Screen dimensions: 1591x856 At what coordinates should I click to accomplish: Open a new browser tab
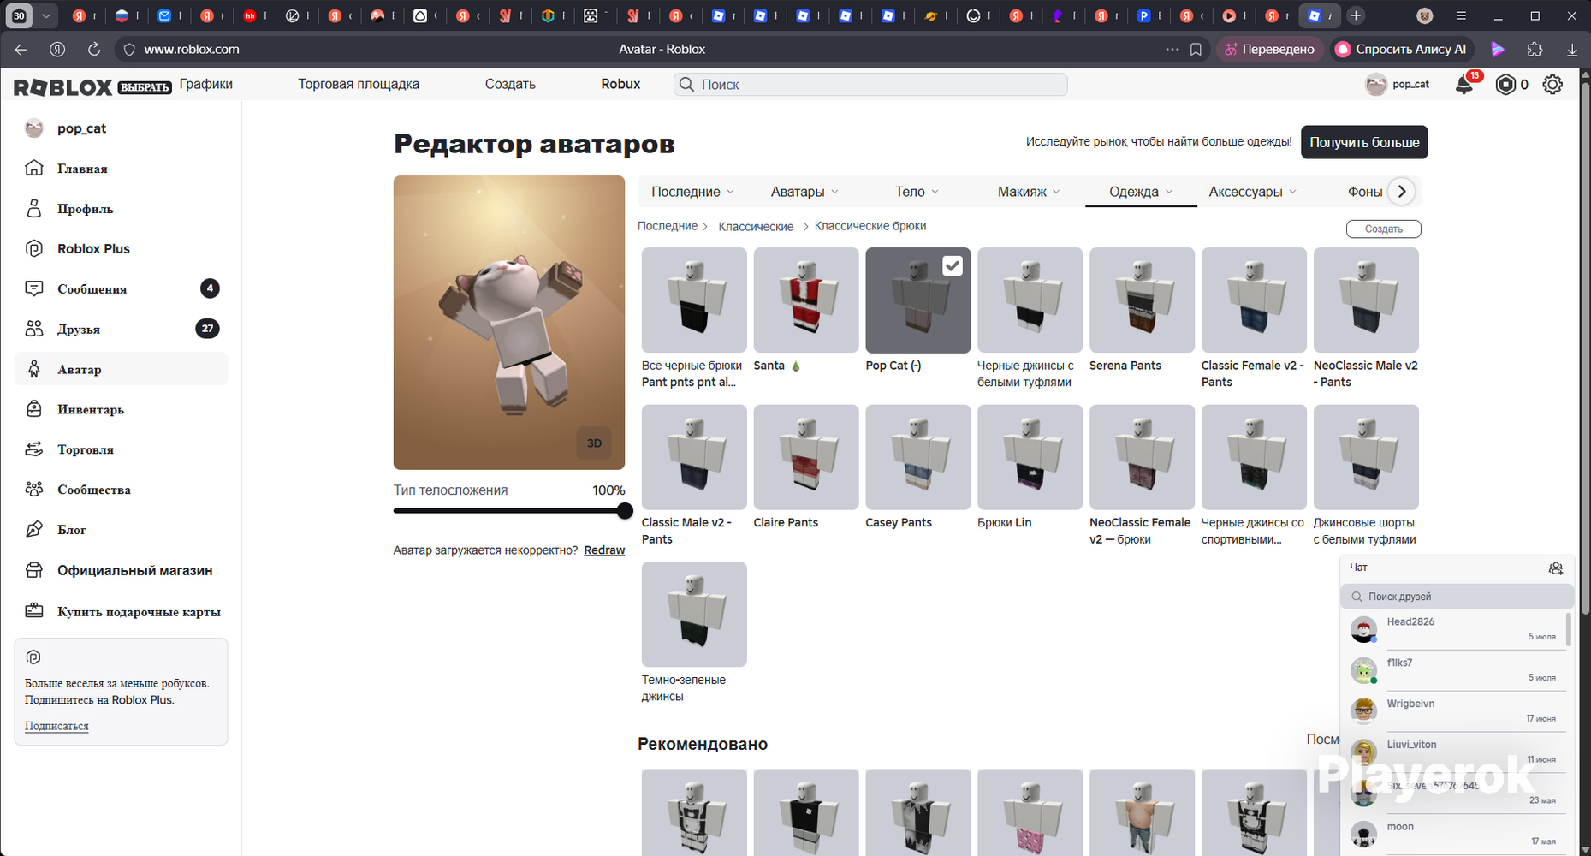[x=1356, y=15]
